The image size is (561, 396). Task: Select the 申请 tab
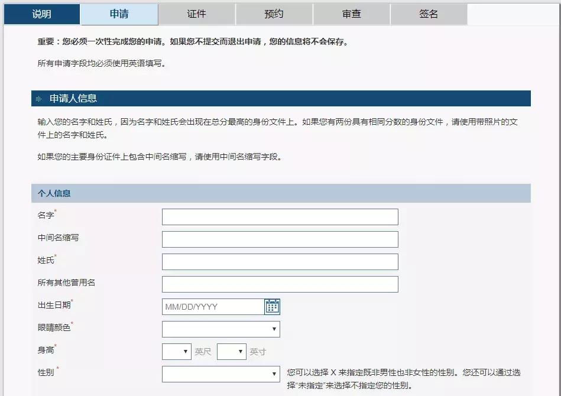click(x=118, y=12)
